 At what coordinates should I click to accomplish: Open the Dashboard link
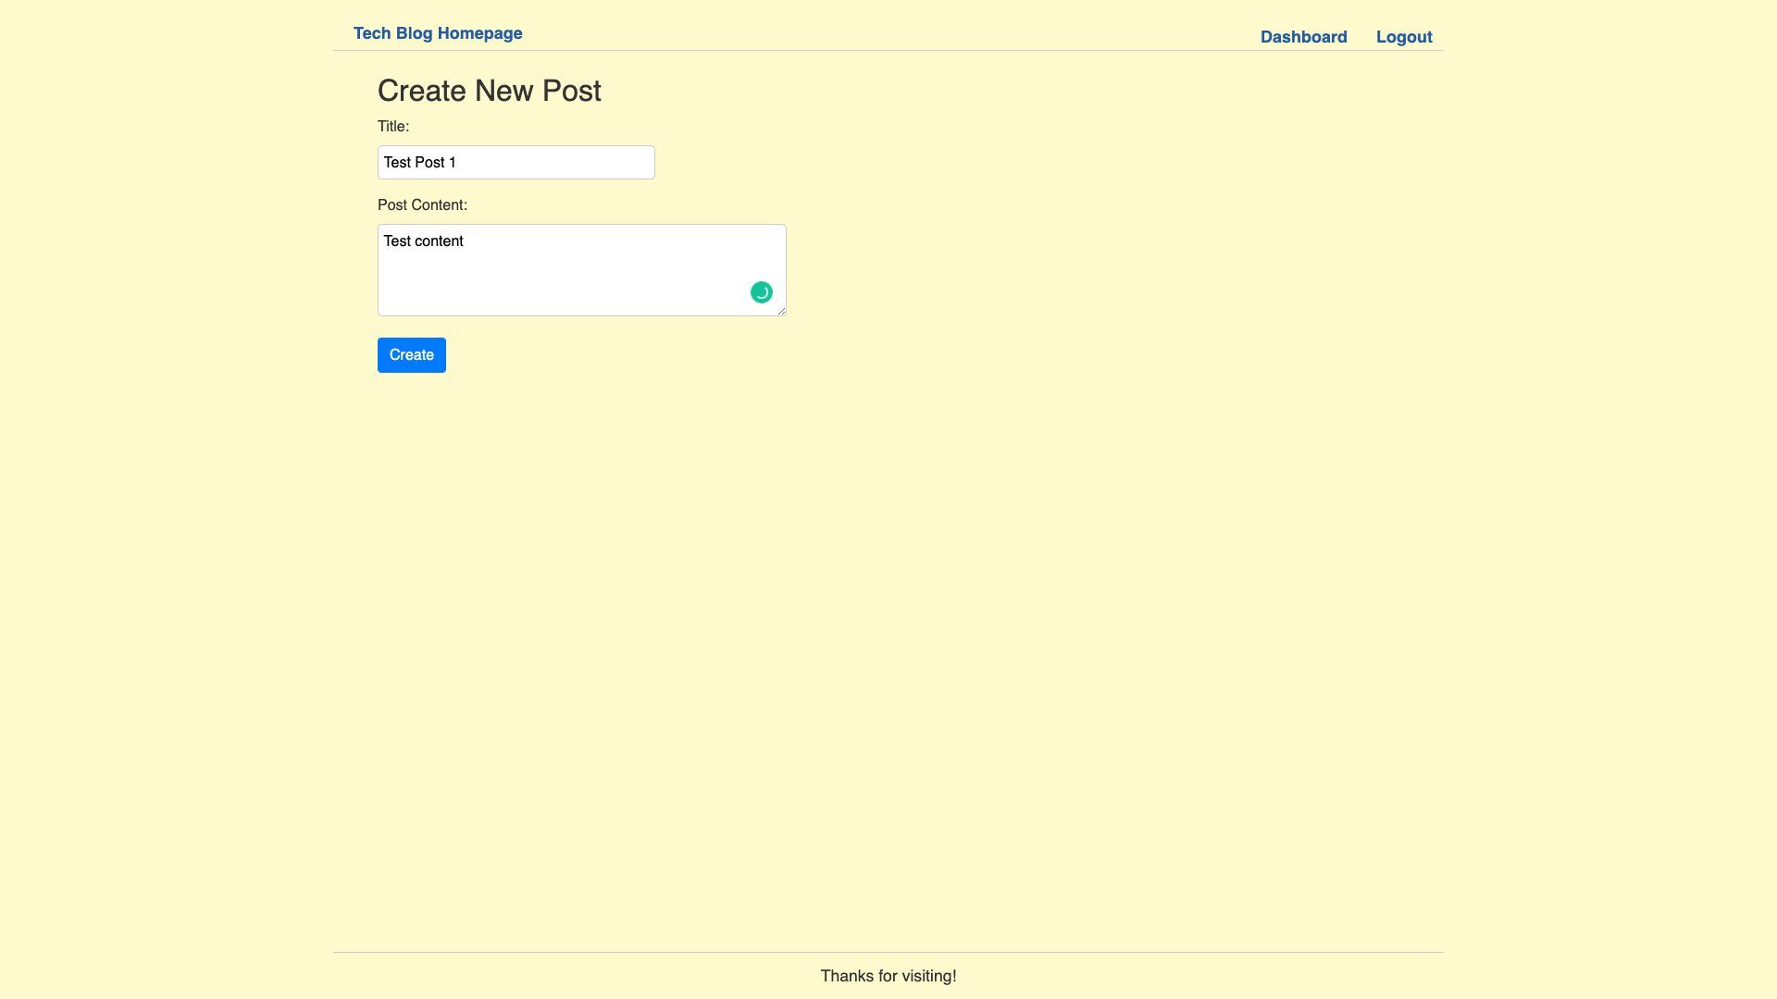[1304, 37]
